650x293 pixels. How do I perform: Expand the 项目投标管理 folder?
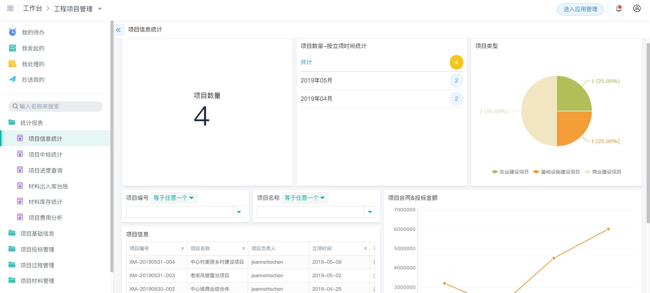point(37,249)
